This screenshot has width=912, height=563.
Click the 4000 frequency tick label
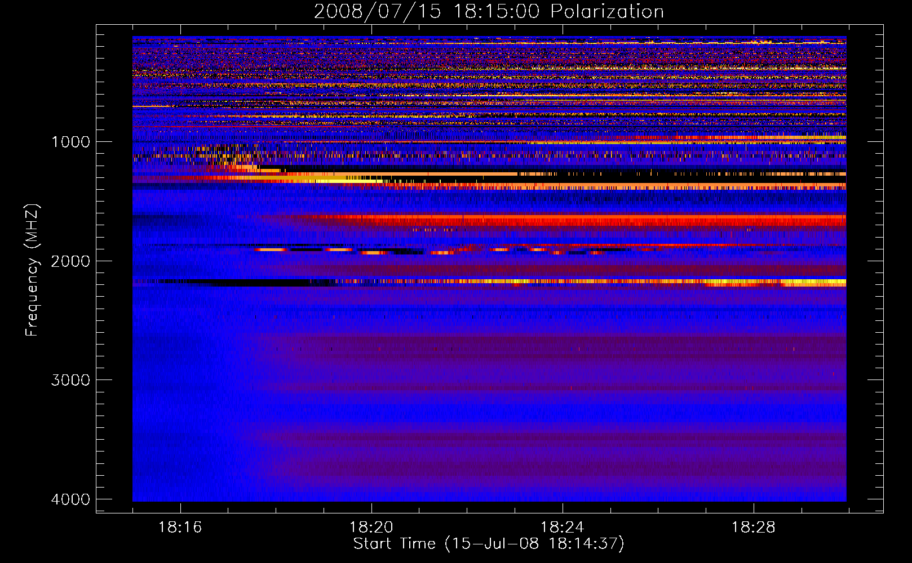click(70, 499)
